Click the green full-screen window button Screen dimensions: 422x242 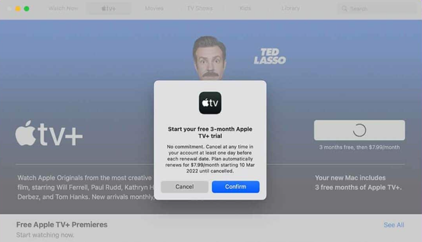click(27, 9)
